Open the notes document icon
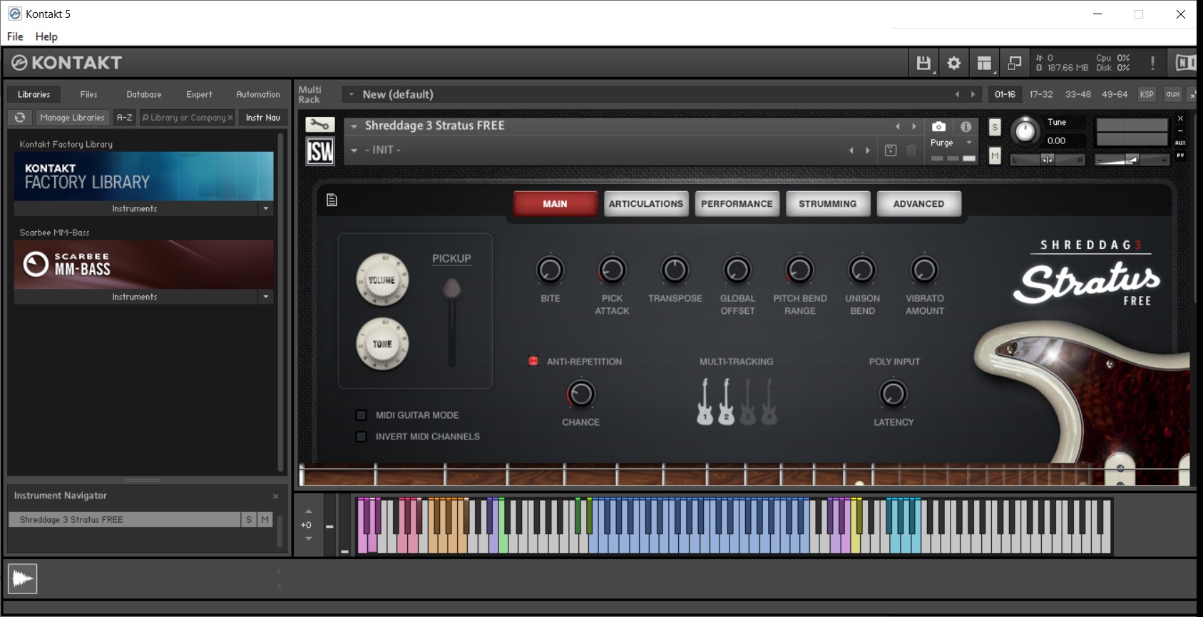This screenshot has width=1203, height=617. click(x=332, y=200)
